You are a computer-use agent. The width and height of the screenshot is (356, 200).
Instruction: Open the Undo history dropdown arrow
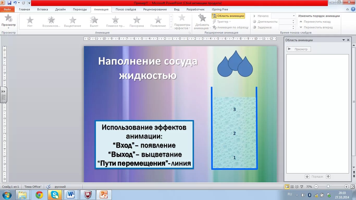[19, 3]
